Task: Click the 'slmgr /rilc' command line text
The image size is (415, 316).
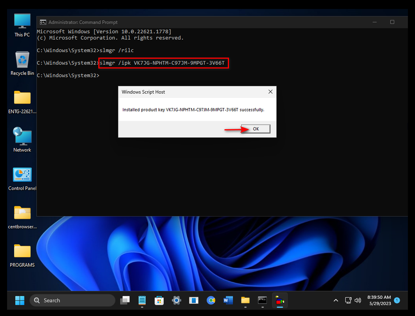Action: pos(117,50)
